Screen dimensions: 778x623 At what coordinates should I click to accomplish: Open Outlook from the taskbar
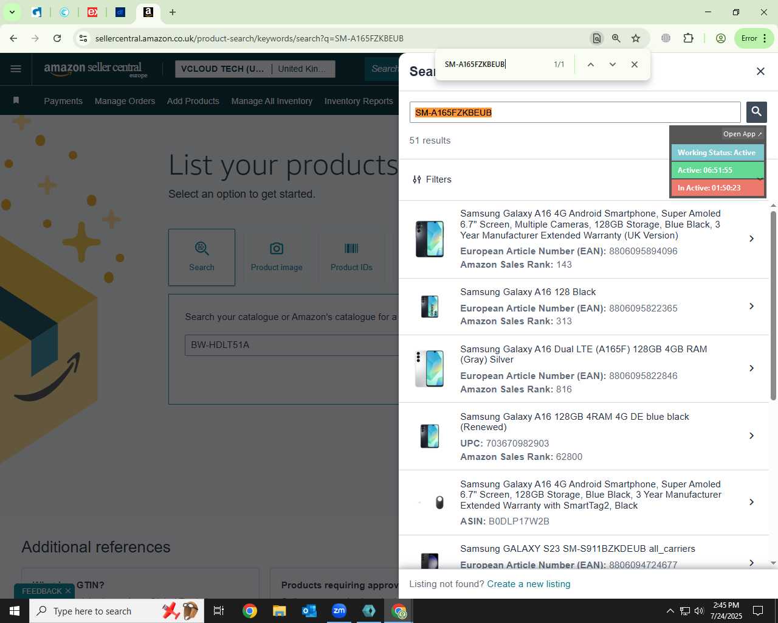pos(309,611)
